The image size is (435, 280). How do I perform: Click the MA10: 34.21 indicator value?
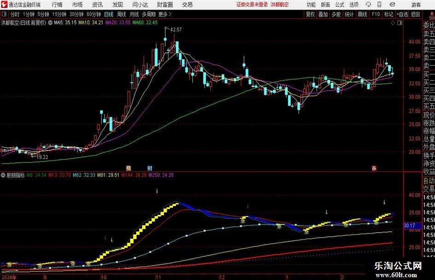click(90, 23)
